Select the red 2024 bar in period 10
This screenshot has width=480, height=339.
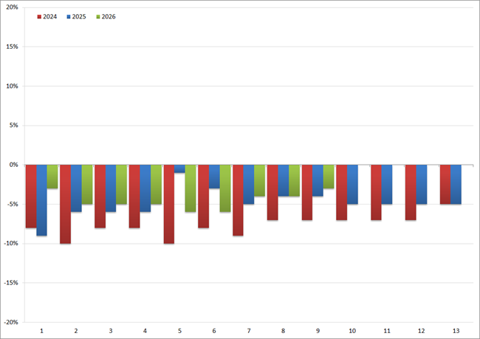coord(342,192)
